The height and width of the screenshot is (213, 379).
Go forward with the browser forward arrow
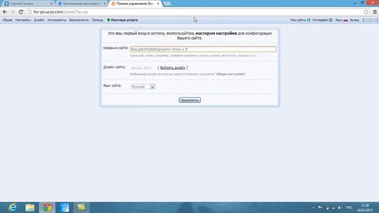13,12
